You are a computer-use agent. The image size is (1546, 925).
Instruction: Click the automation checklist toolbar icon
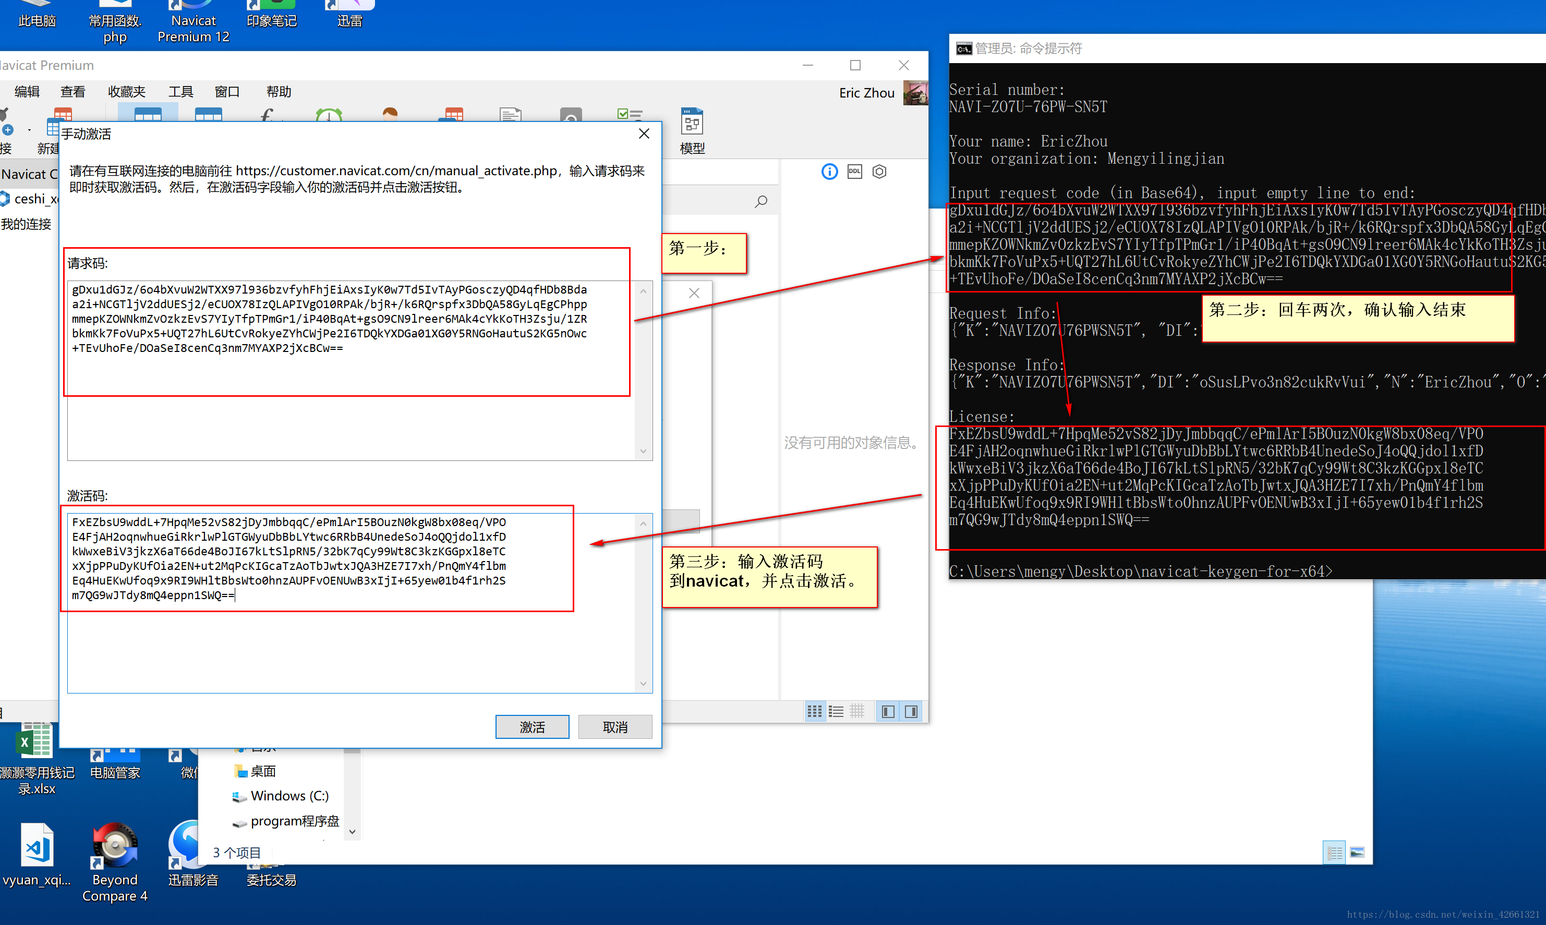[x=630, y=114]
